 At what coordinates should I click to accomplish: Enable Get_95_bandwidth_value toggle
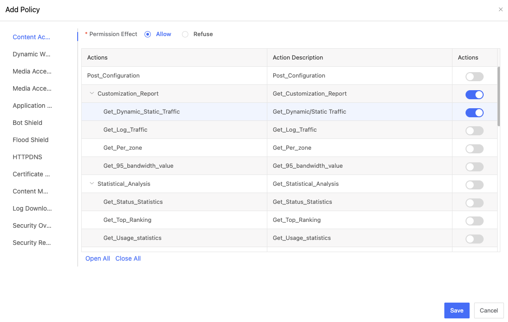(474, 167)
